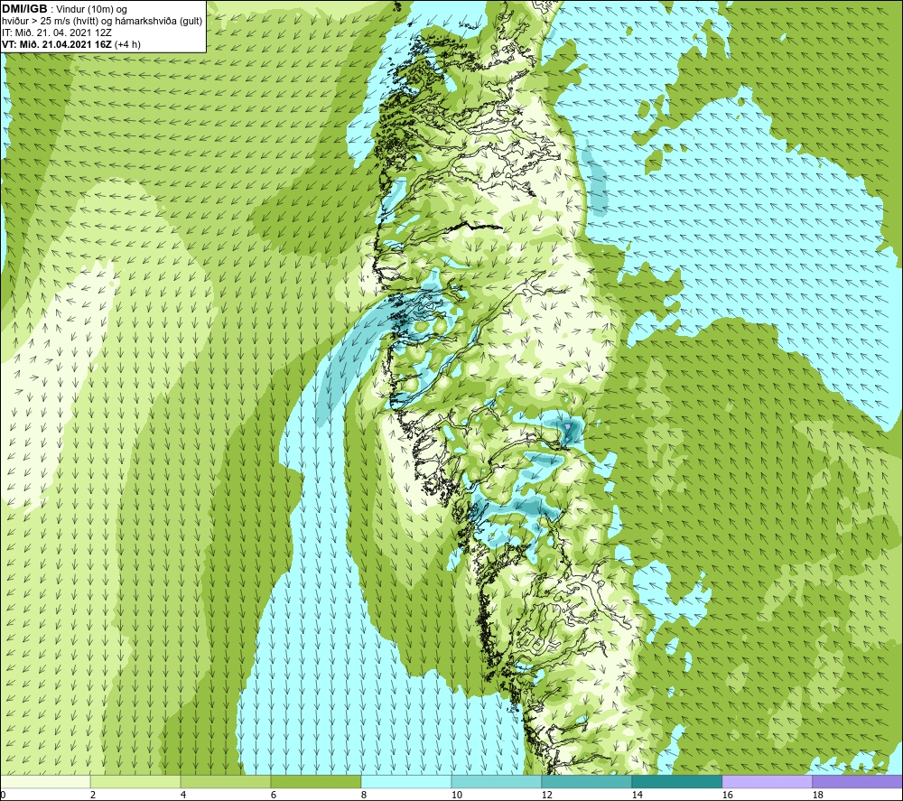This screenshot has height=801, width=903.
Task: Click the DMI/IGB title text
Action: tap(24, 9)
